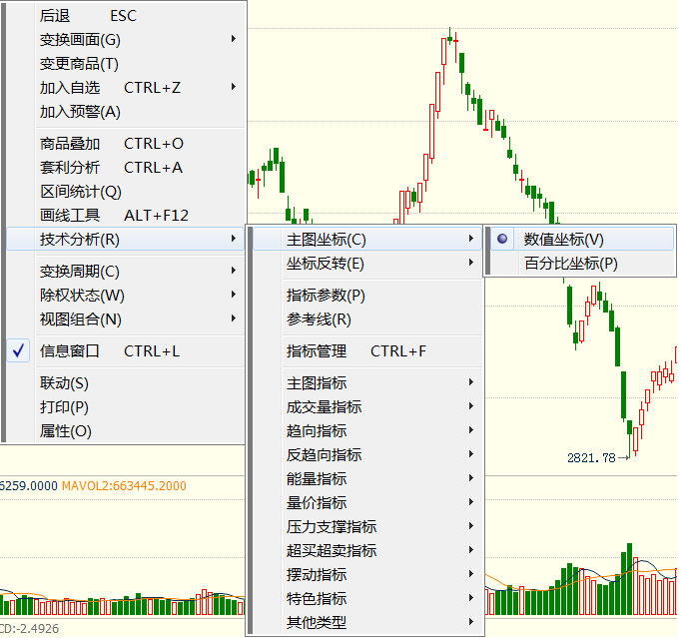This screenshot has height=638, width=681.
Task: Open 套利分析 from menu
Action: [x=111, y=168]
